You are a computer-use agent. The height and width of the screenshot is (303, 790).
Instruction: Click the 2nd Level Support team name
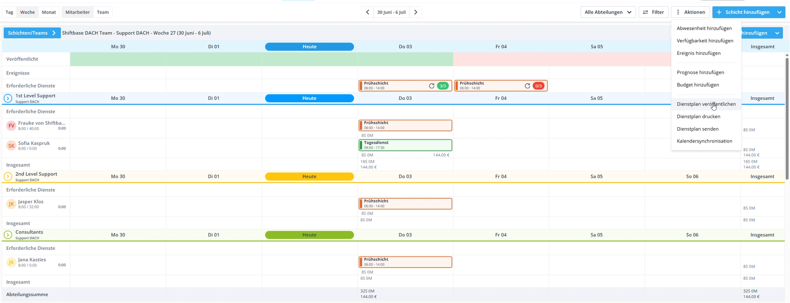(36, 174)
